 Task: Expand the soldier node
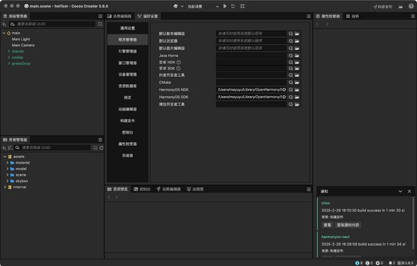tap(9, 57)
